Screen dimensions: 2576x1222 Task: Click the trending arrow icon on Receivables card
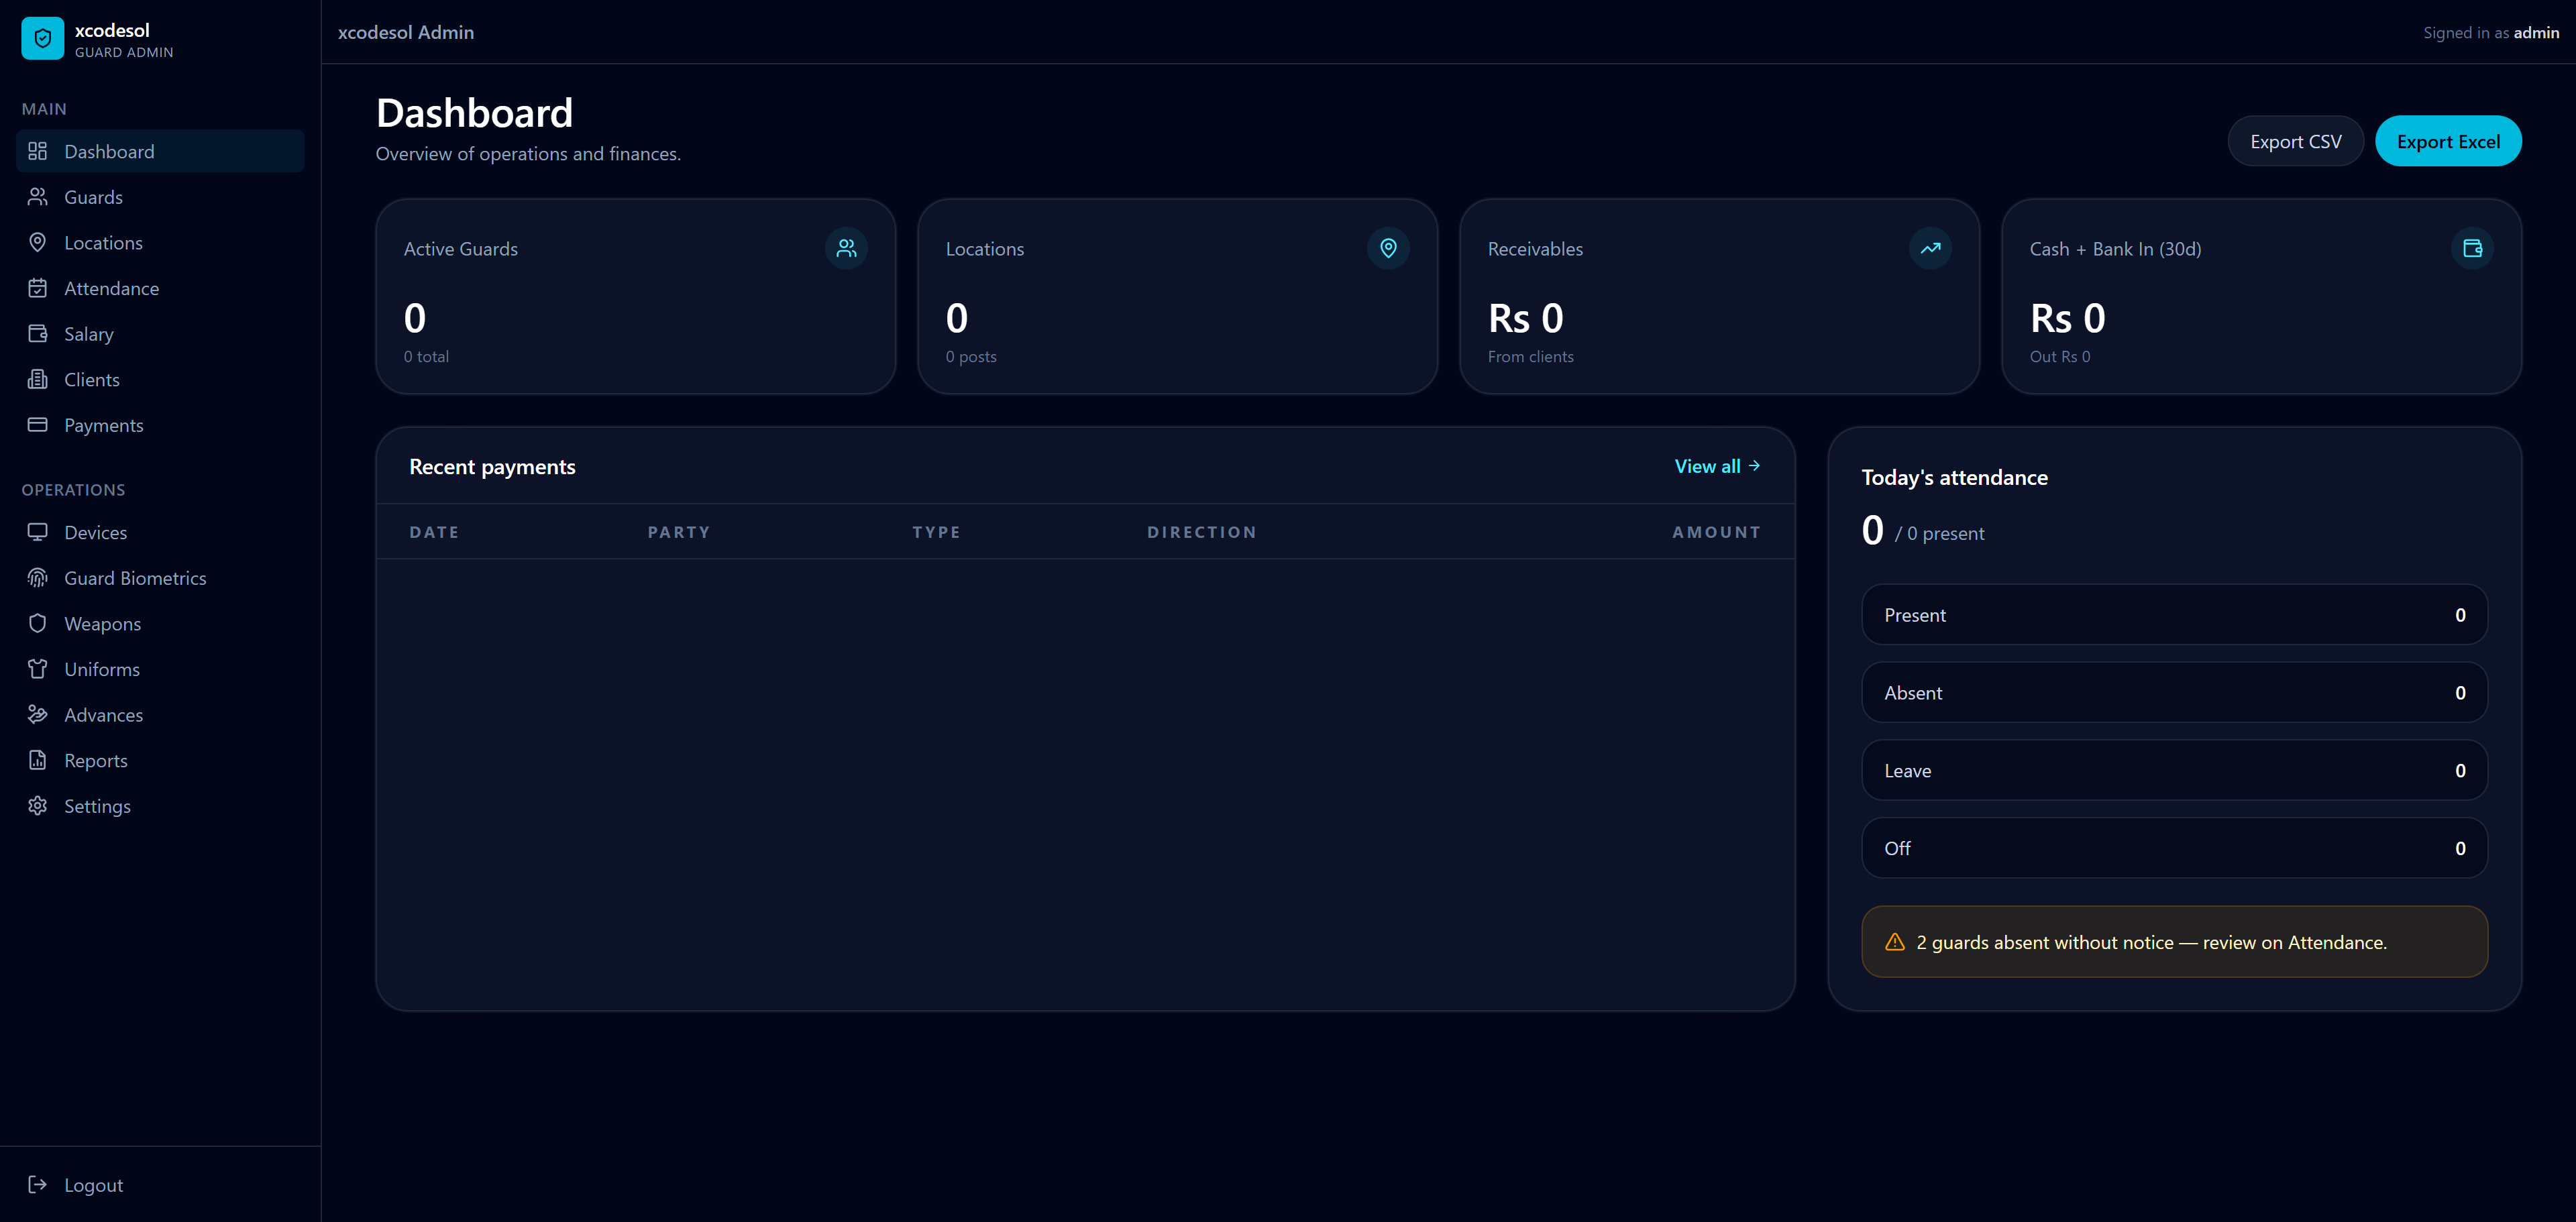1930,248
